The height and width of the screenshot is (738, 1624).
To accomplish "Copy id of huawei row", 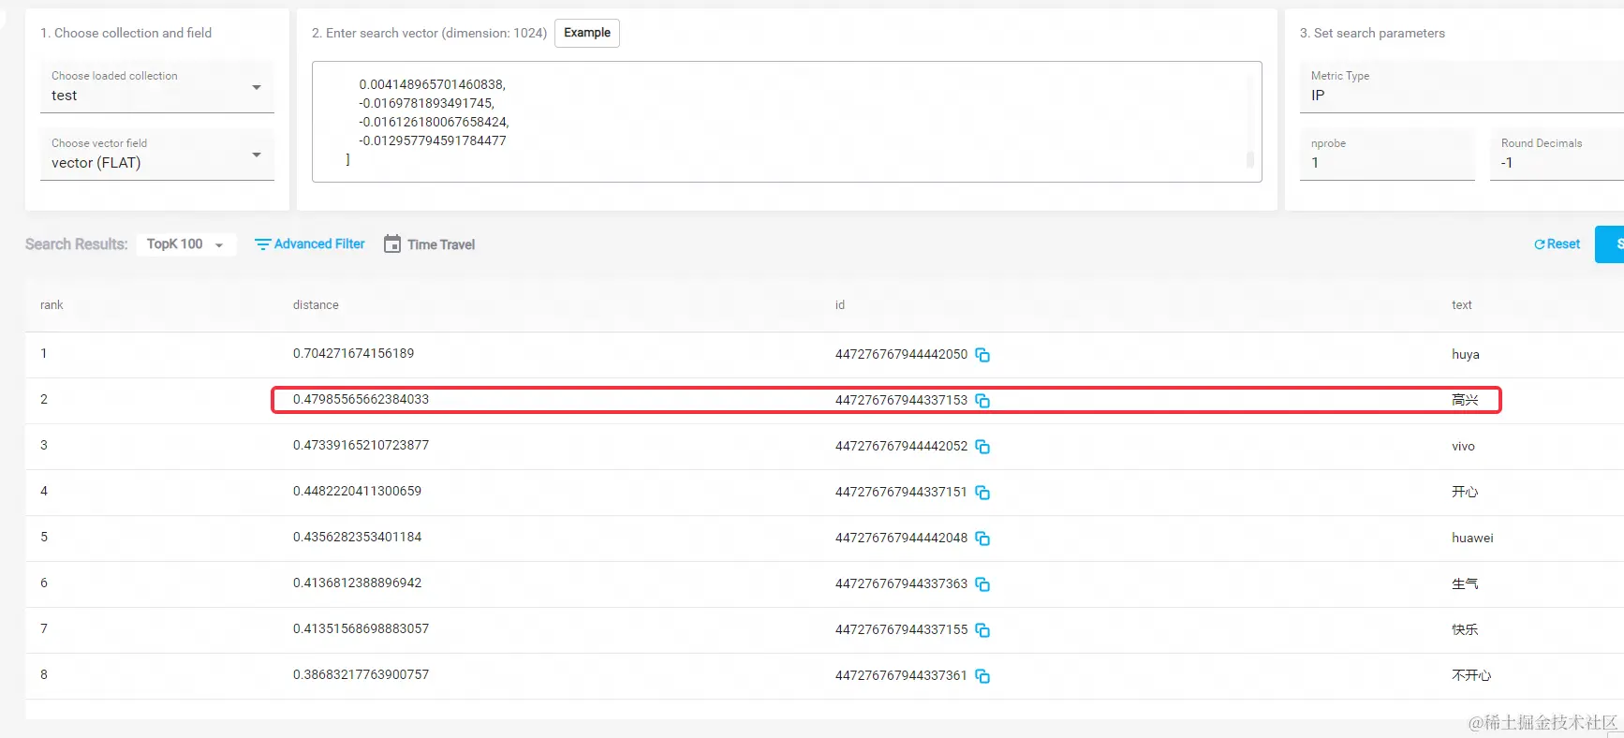I will point(982,539).
